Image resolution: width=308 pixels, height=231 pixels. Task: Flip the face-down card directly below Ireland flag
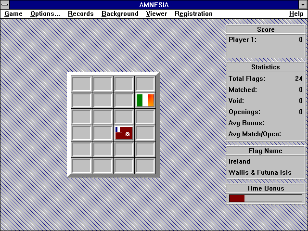pyautogui.click(x=145, y=116)
